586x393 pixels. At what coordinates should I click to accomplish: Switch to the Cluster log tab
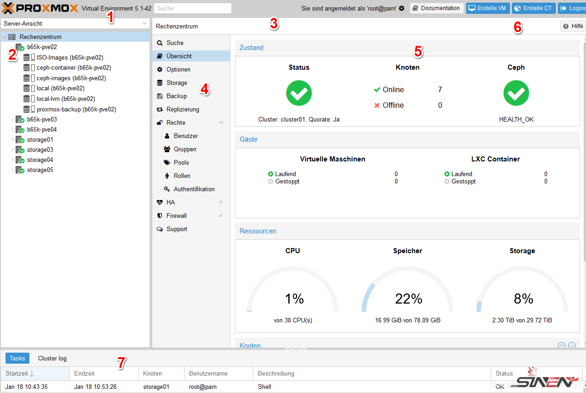click(52, 358)
